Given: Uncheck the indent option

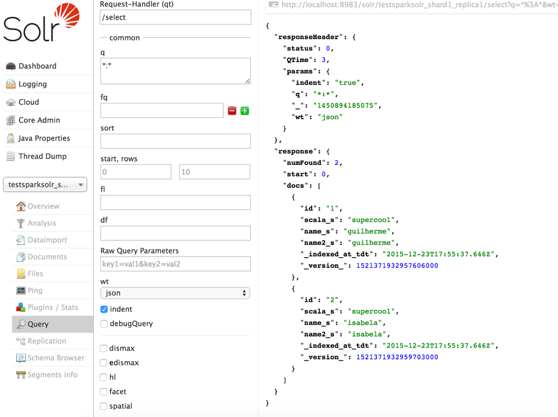Looking at the screenshot, I should pos(103,309).
